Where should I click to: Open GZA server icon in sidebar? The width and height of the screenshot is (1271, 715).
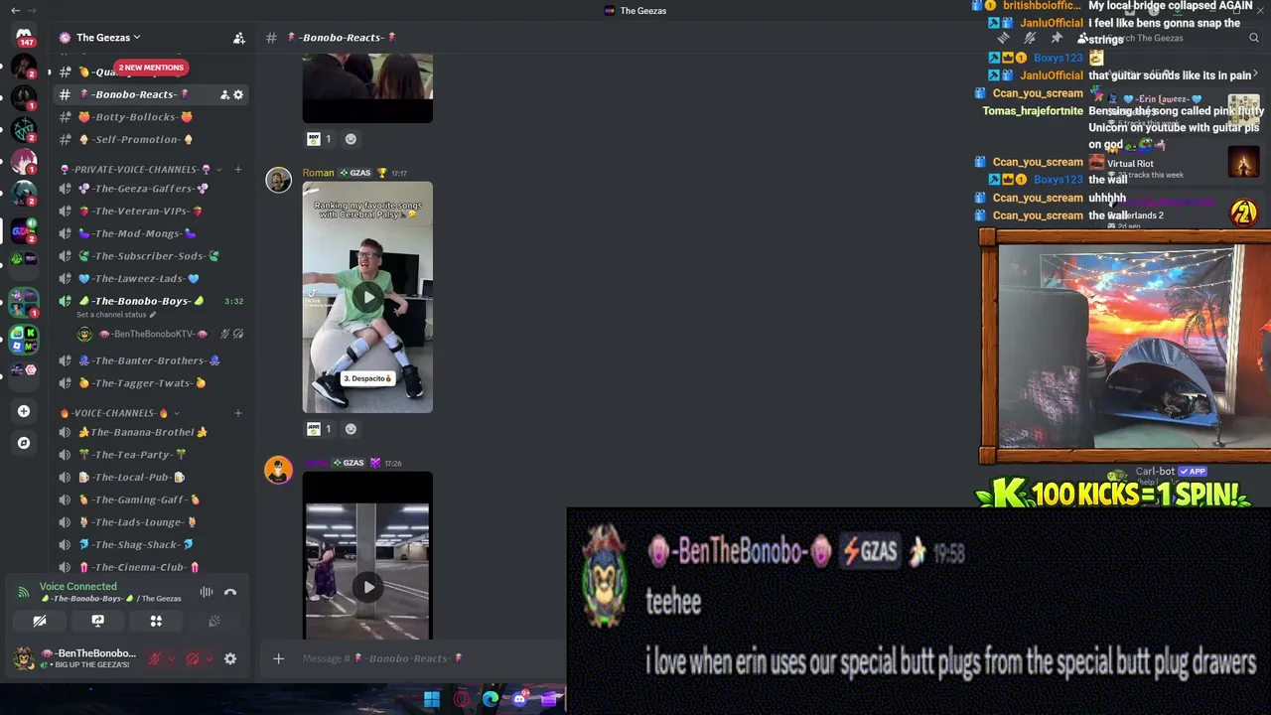24,231
